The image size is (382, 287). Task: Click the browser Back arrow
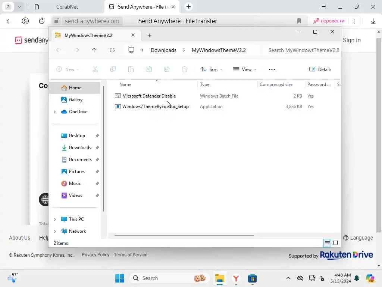pyautogui.click(x=9, y=21)
